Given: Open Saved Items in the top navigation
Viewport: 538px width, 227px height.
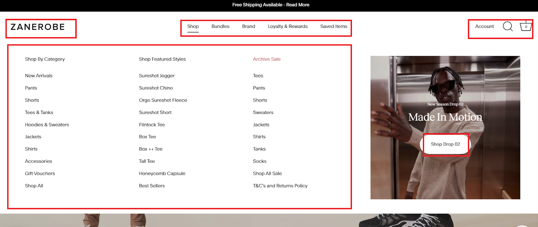Looking at the screenshot, I should point(334,26).
